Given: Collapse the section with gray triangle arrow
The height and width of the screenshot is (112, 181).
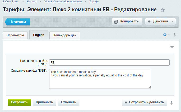Looking at the screenshot, I should pos(172,47).
